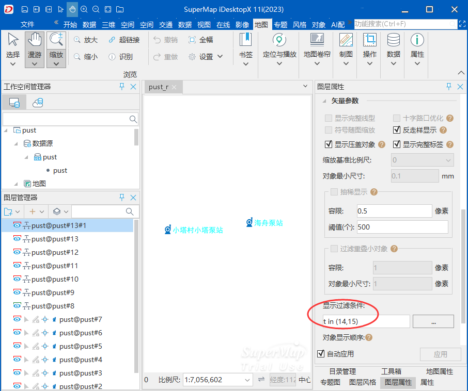Click the 缩小 zoom-out tool
This screenshot has width=468, height=391.
[x=86, y=57]
